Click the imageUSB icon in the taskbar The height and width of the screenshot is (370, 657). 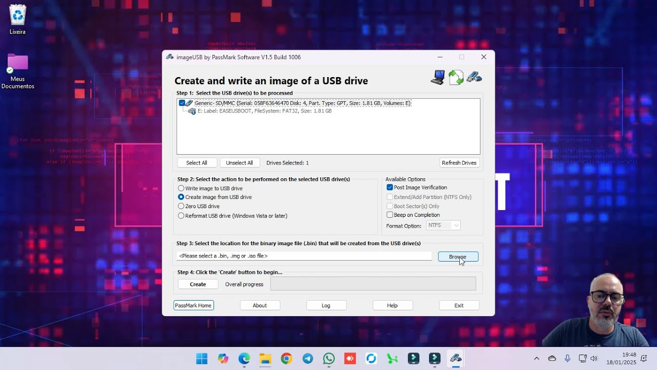click(x=456, y=359)
